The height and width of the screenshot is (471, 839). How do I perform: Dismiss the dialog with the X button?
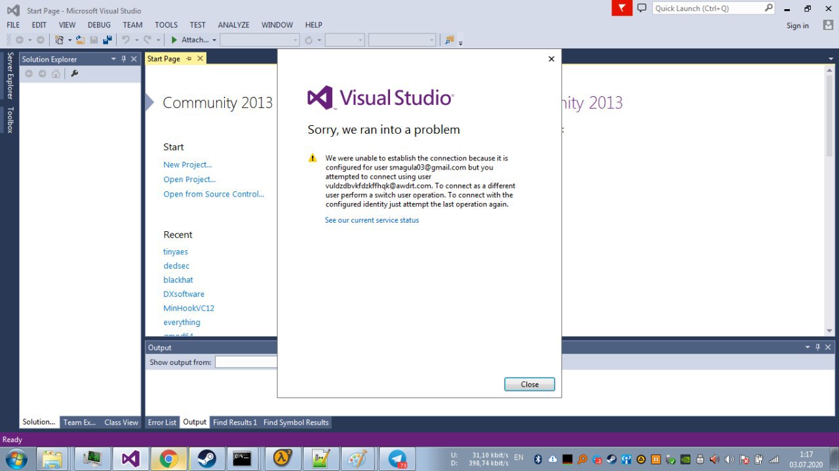[551, 59]
